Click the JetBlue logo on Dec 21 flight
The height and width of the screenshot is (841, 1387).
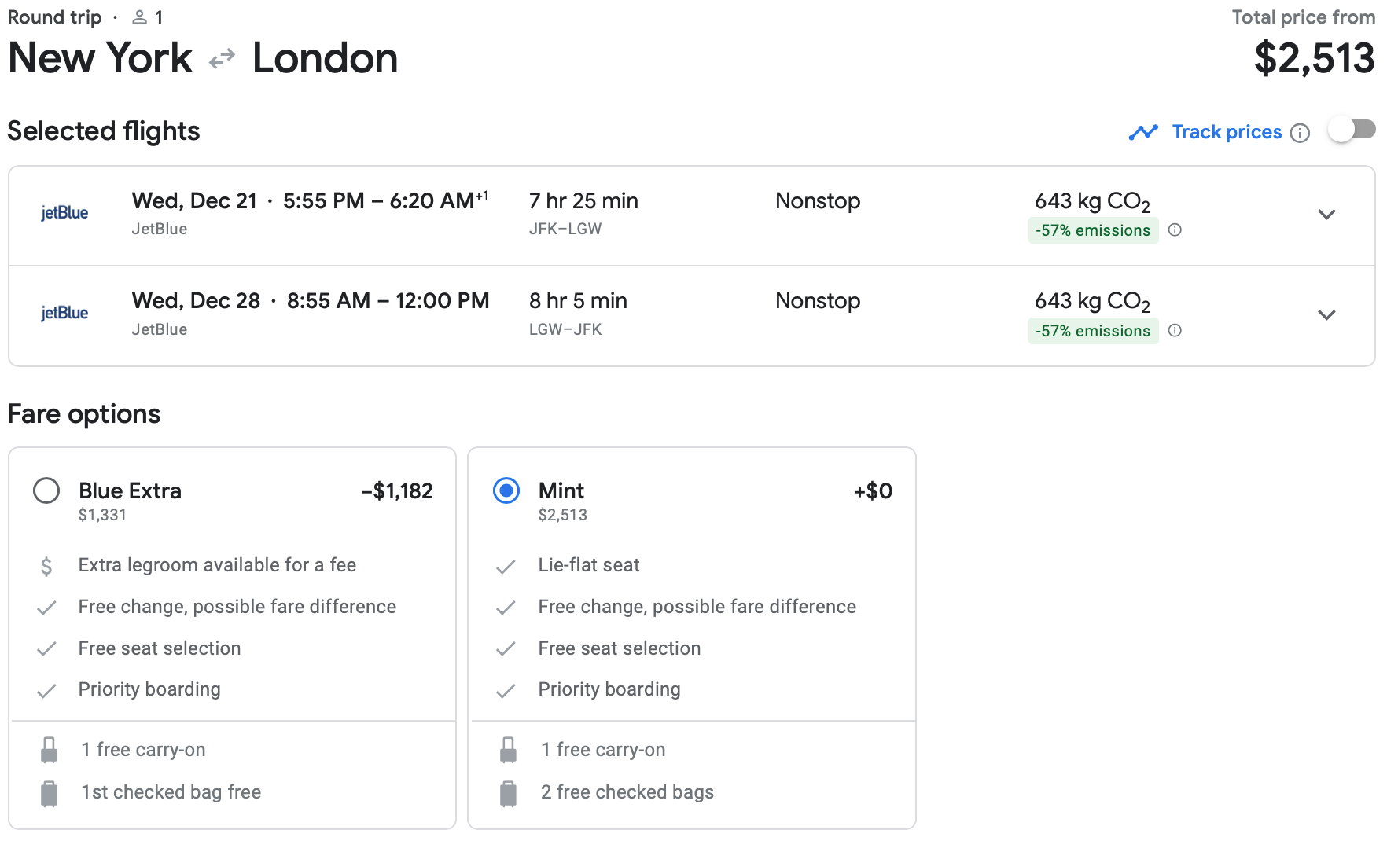point(64,213)
